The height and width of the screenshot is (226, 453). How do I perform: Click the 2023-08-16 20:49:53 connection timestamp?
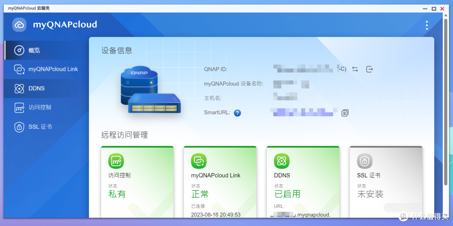(216, 215)
